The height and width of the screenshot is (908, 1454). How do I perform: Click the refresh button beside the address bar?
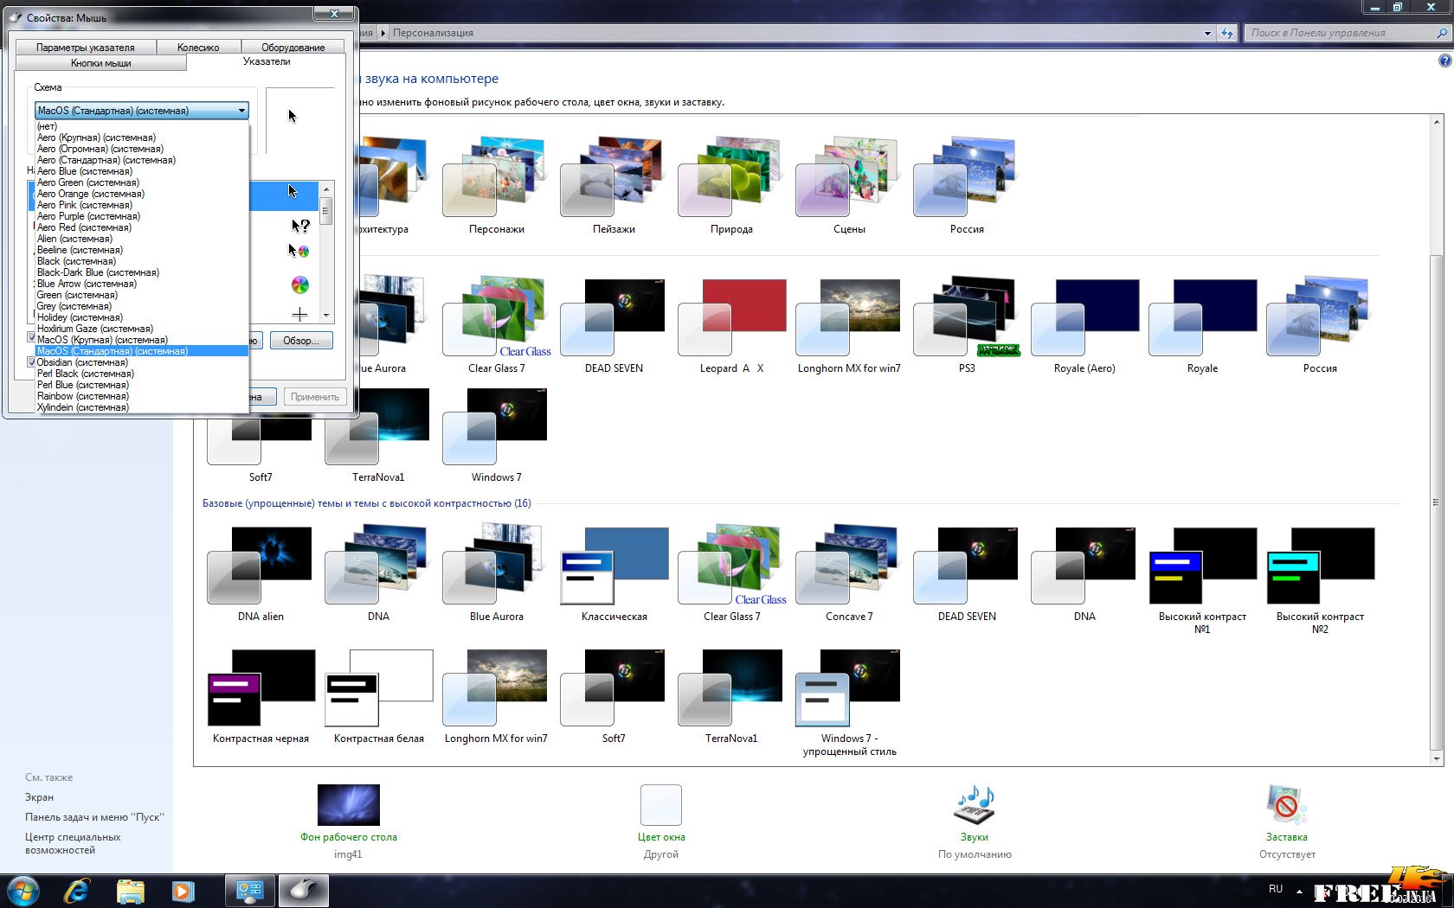(1226, 33)
